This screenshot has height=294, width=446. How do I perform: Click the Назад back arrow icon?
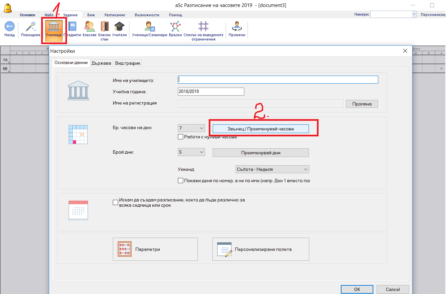coord(9,27)
